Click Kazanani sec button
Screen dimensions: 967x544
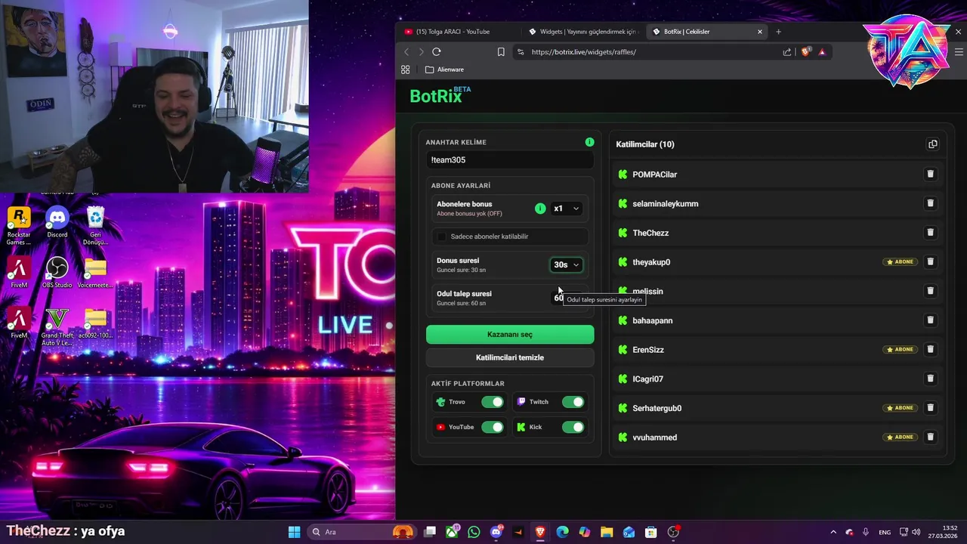(510, 335)
